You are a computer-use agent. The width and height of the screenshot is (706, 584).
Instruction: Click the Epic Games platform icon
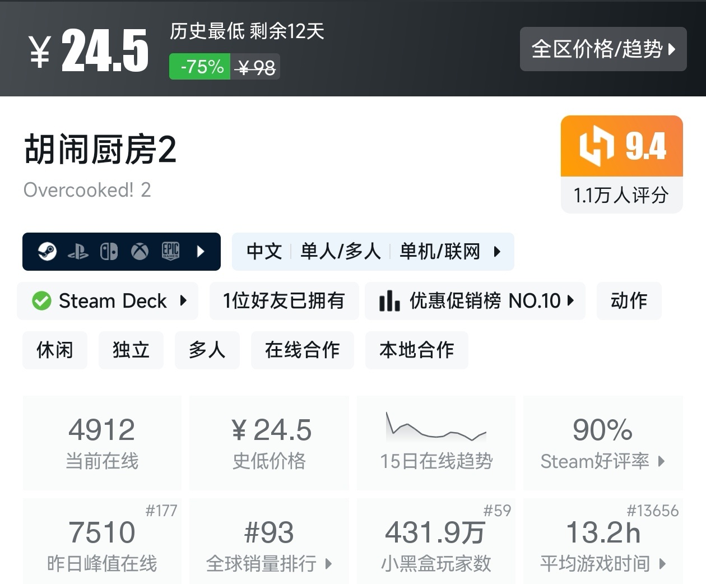coord(170,251)
